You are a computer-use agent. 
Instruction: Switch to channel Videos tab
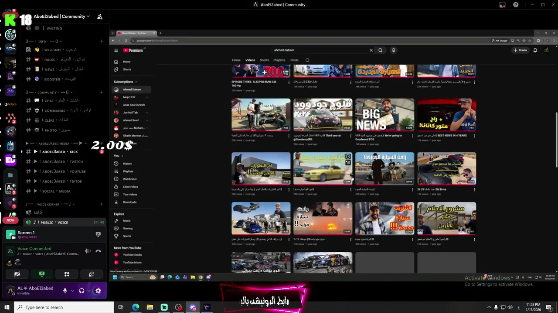click(x=250, y=60)
